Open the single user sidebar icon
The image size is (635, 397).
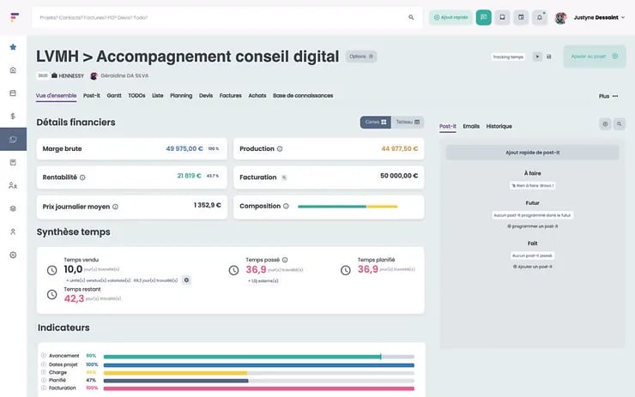(13, 232)
